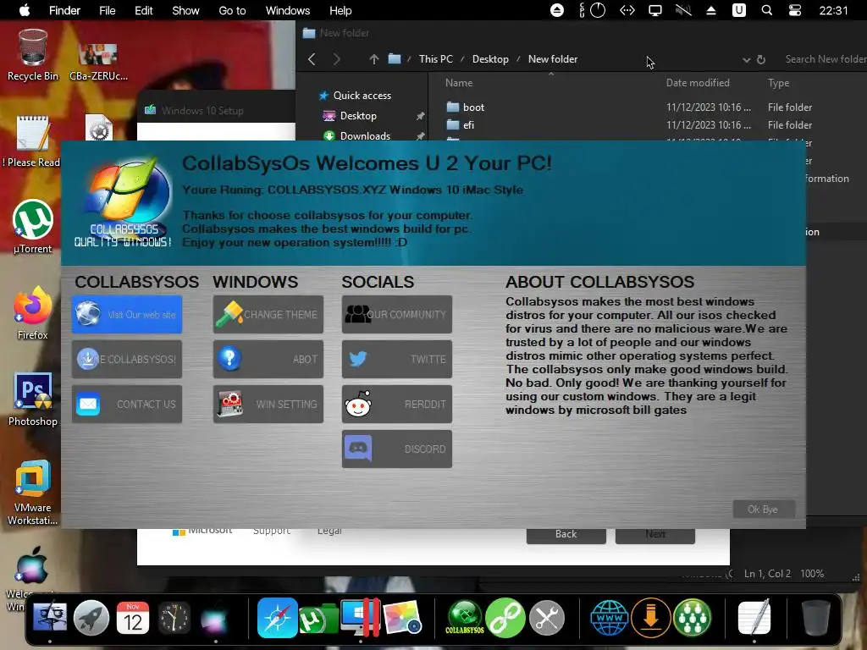Select Quick access in the Explorer sidebar
This screenshot has height=650, width=867.
pos(362,96)
